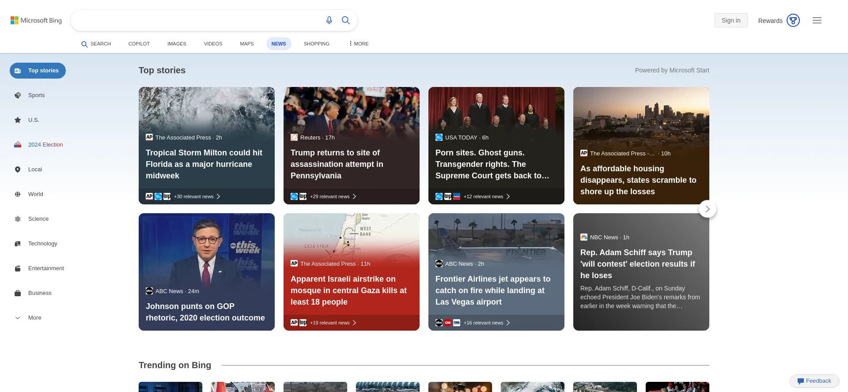Click the Feedback button
848x392 pixels.
pos(814,381)
